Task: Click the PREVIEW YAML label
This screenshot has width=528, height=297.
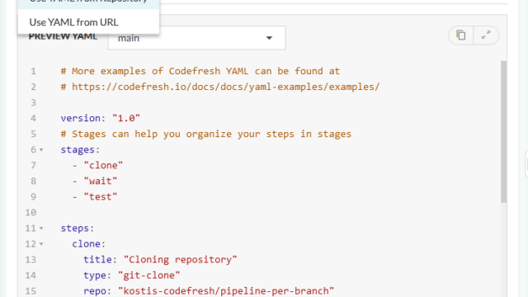Action: pyautogui.click(x=63, y=36)
